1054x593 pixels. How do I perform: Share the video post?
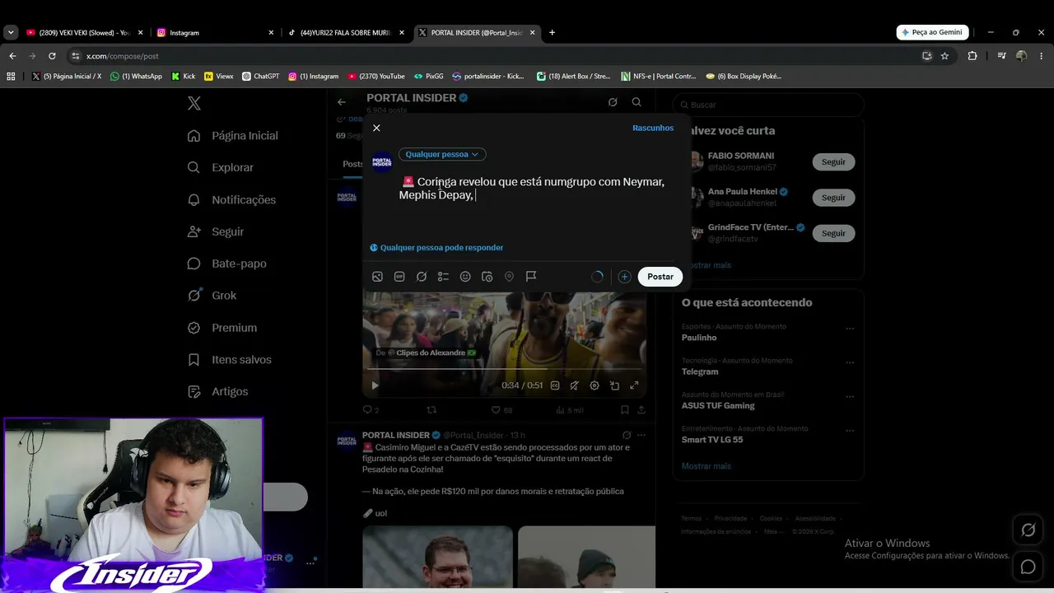click(x=641, y=409)
